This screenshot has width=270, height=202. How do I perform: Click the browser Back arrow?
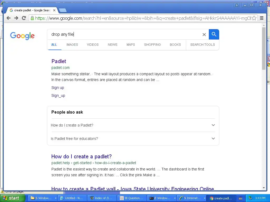pyautogui.click(x=8, y=18)
